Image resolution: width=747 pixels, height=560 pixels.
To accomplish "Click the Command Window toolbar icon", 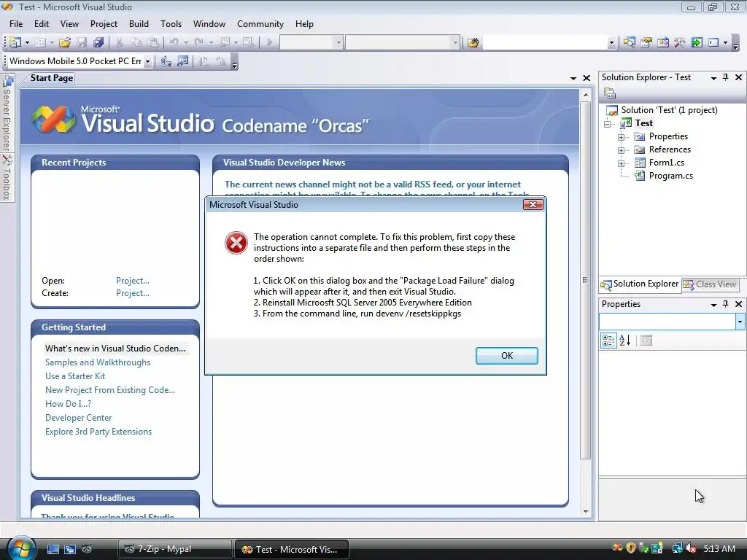I will tap(713, 42).
